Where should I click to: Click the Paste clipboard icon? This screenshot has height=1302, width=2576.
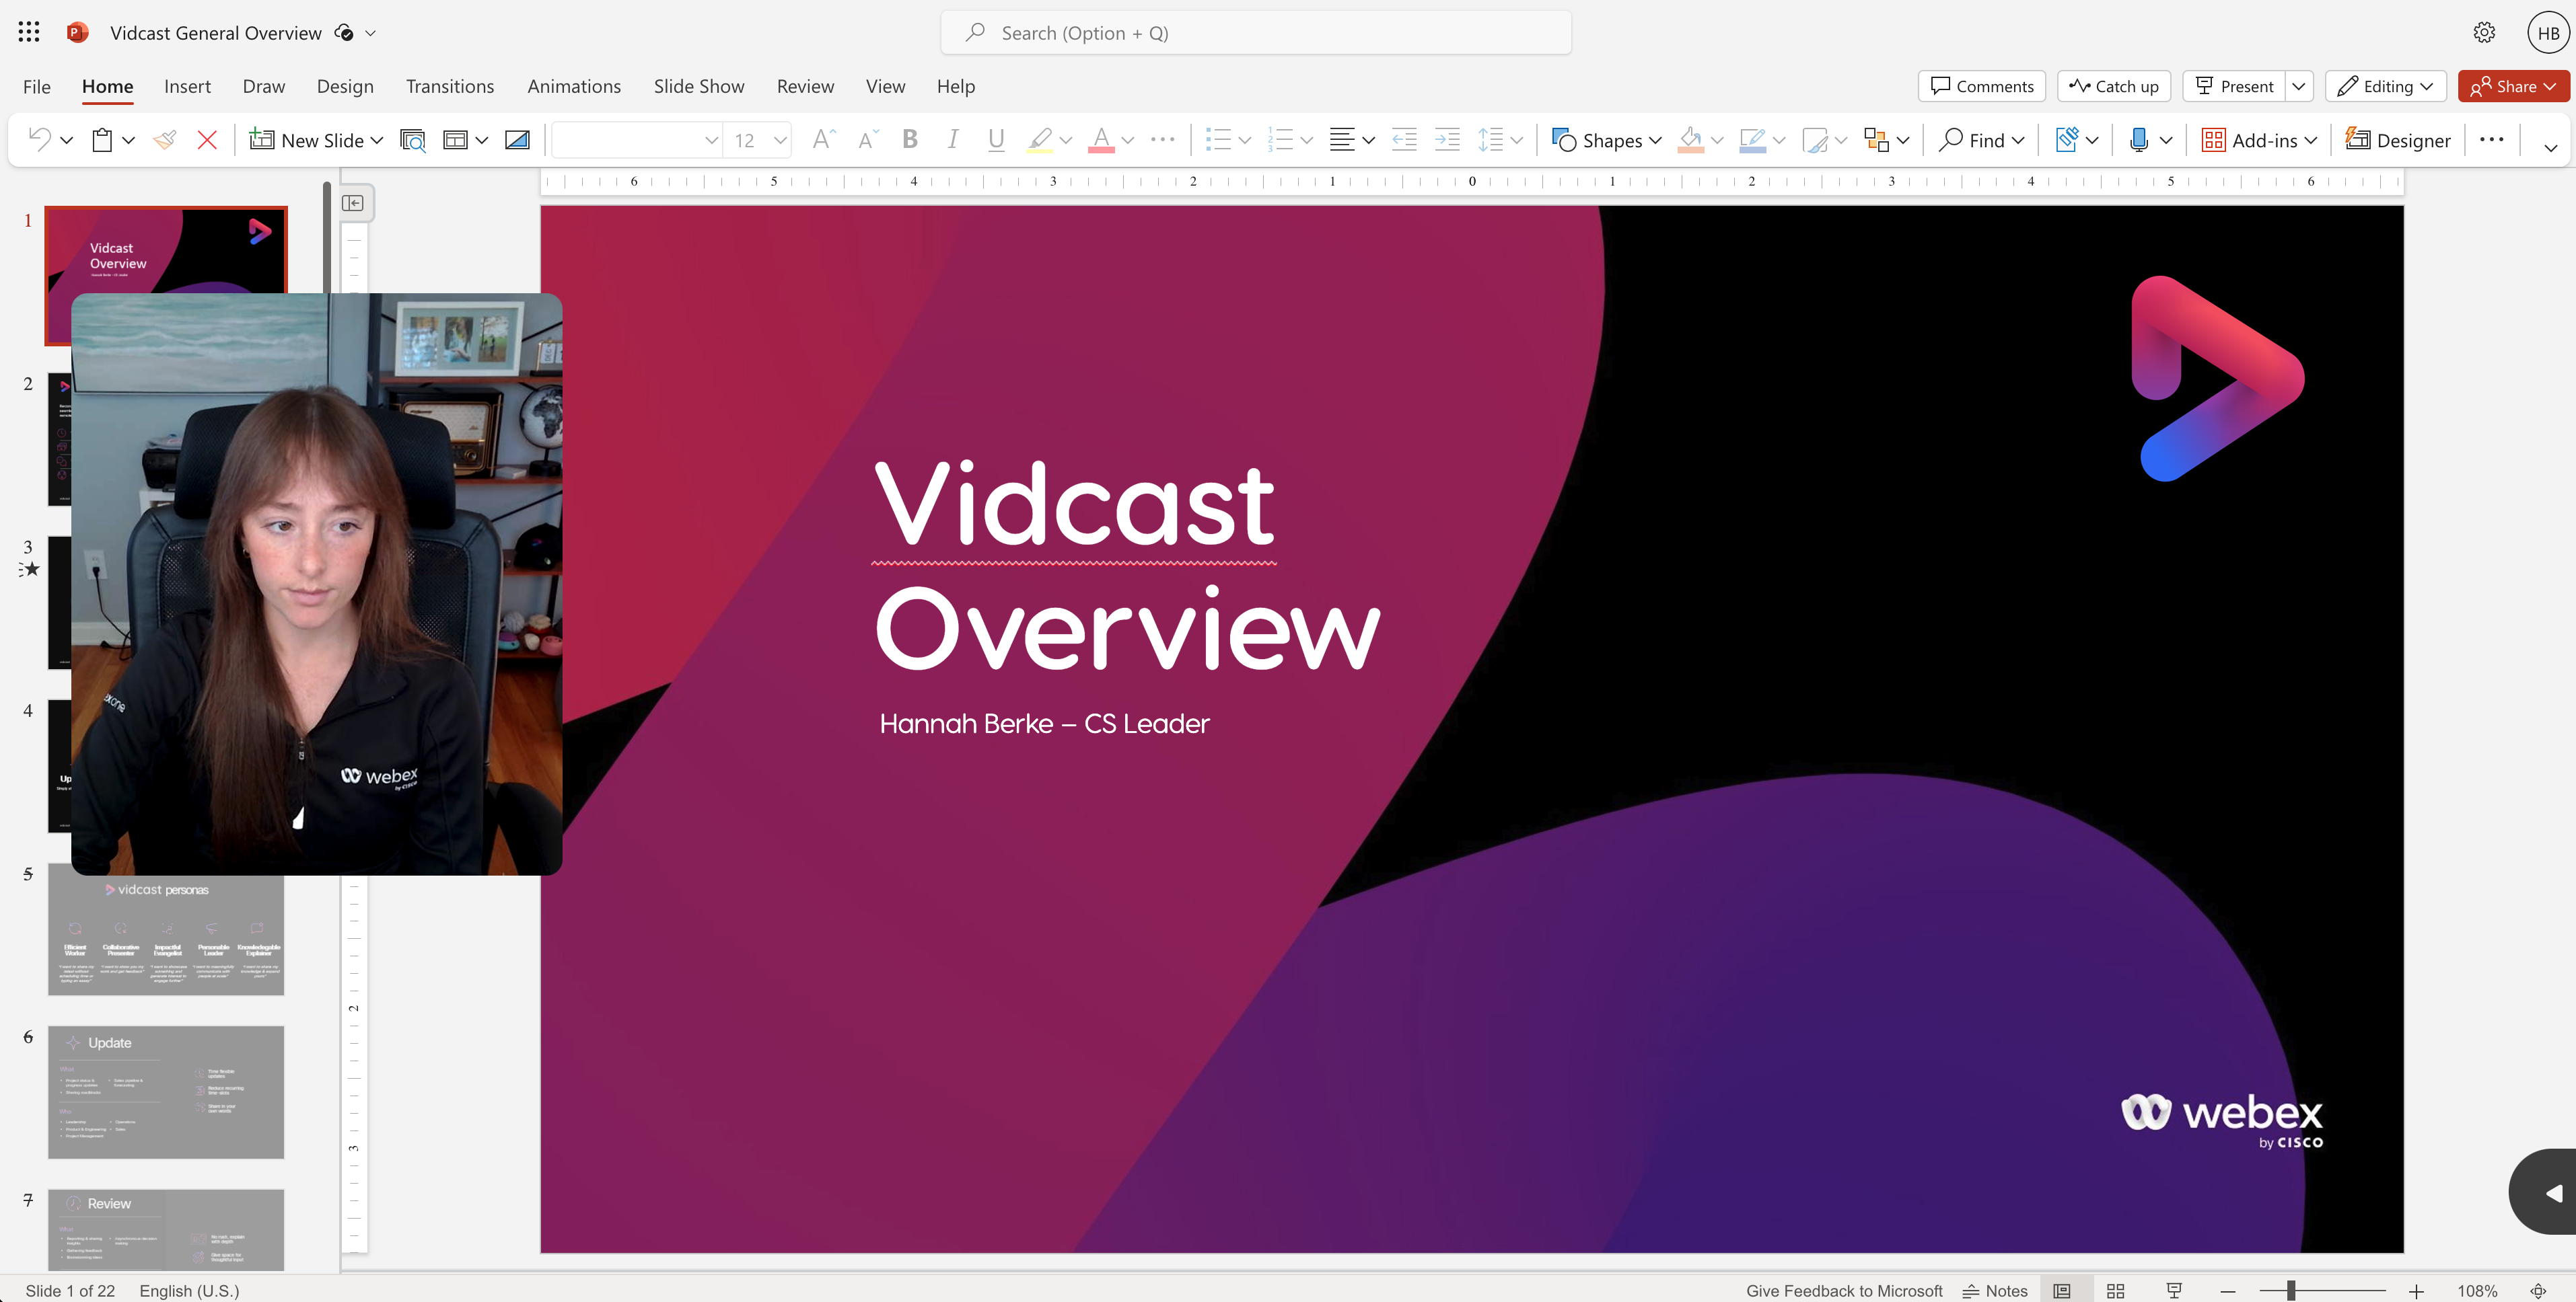pyautogui.click(x=102, y=140)
